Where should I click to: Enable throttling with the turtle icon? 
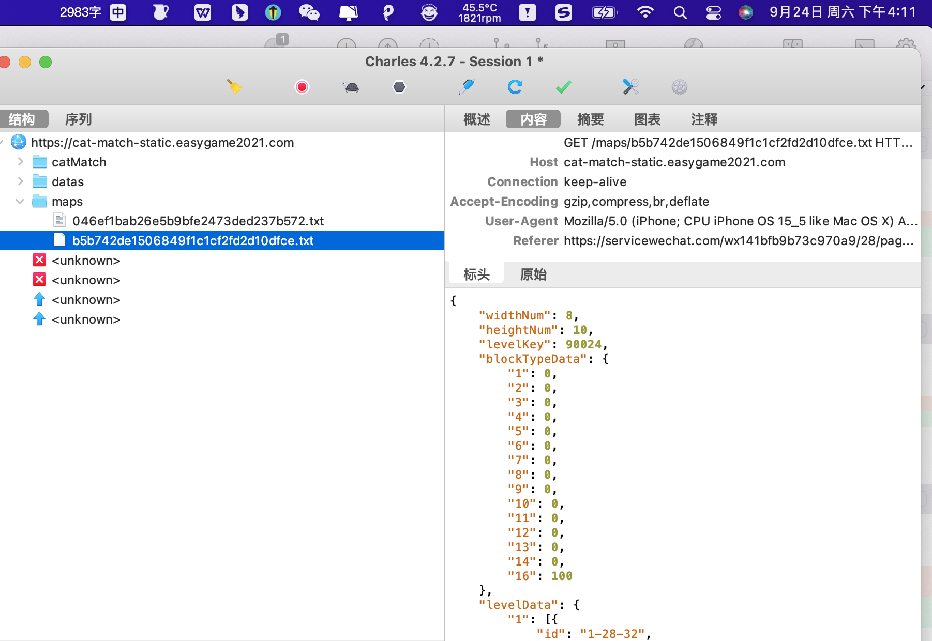click(350, 87)
